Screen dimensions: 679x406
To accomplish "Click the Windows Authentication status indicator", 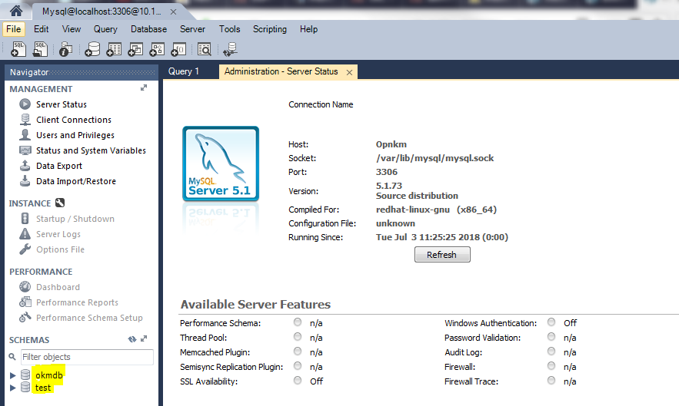I will 551,323.
